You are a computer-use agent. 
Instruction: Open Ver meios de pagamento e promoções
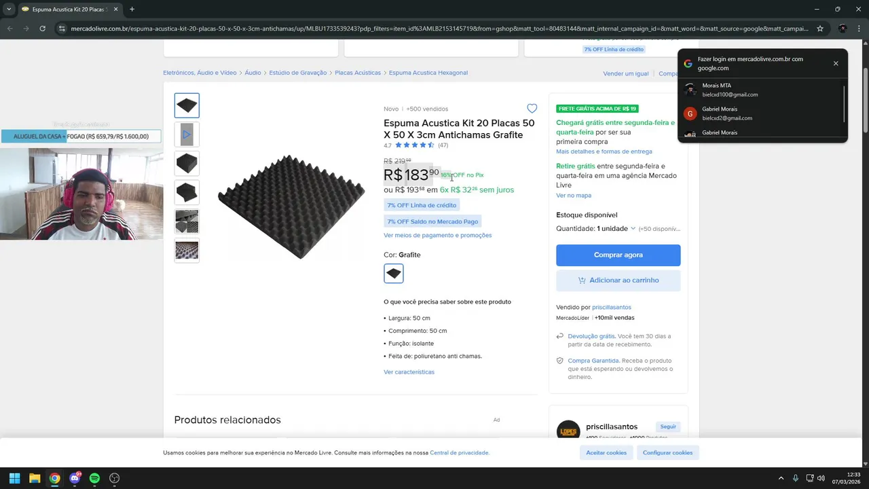pyautogui.click(x=437, y=235)
